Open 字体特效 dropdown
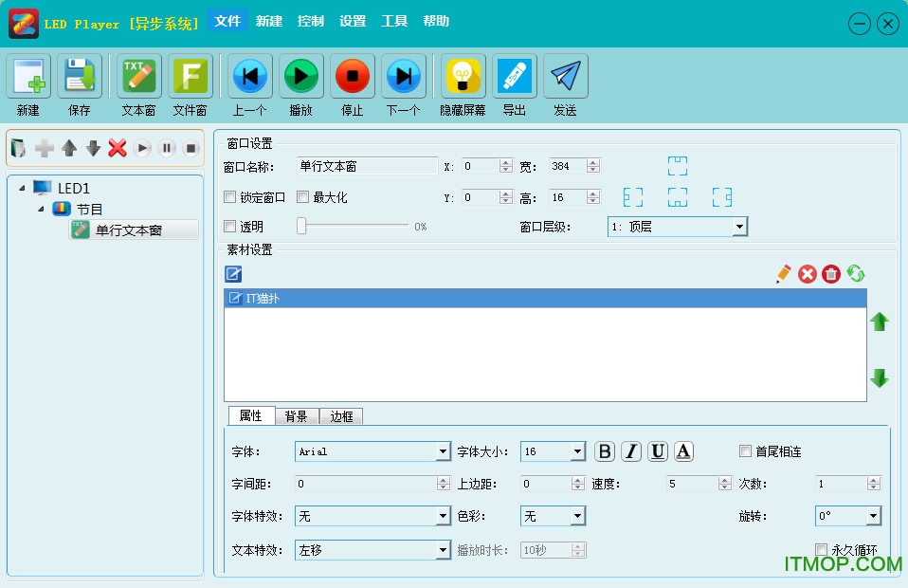Viewport: 908px width, 588px height. point(372,516)
